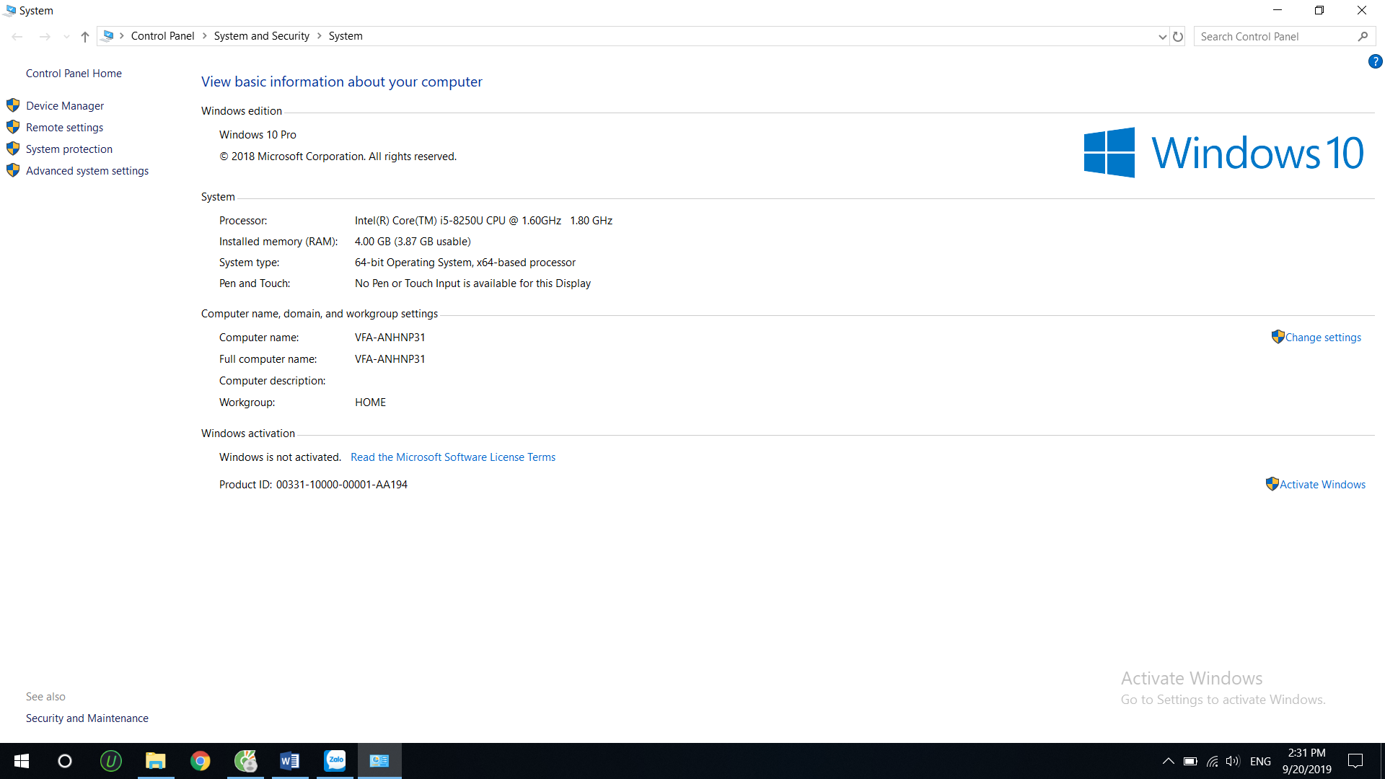The width and height of the screenshot is (1385, 779).
Task: Click the Windows 10 Pro edition text
Action: [258, 135]
